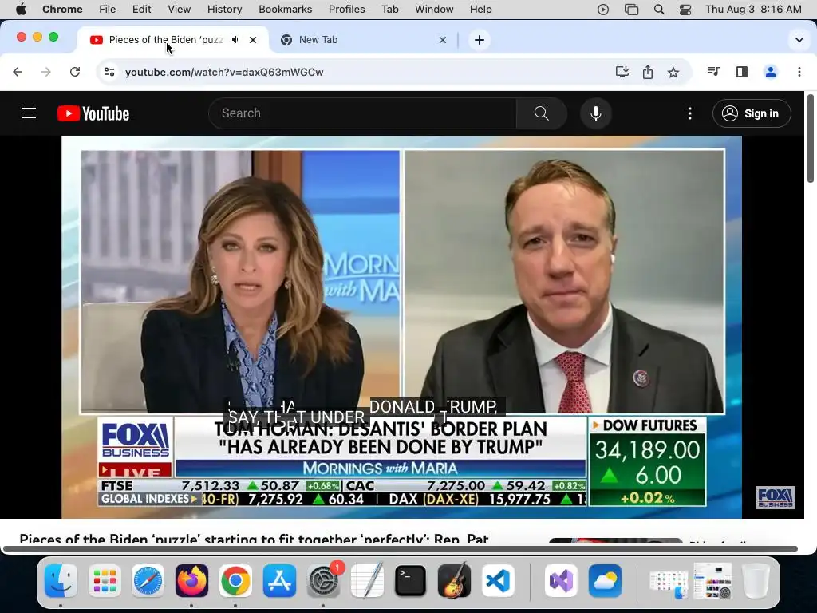Open Chrome from the dock
This screenshot has width=817, height=613.
(x=235, y=580)
